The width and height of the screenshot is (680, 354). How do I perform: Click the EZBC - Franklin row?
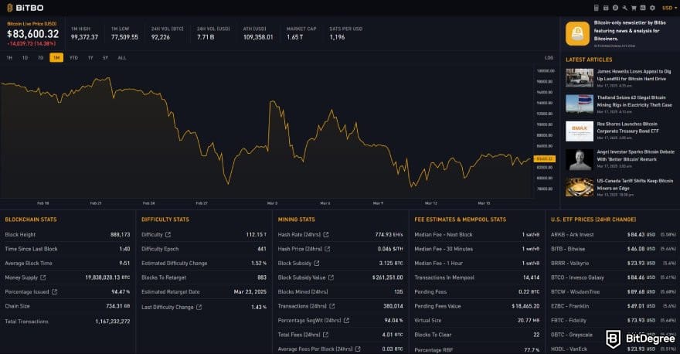[x=614, y=306]
